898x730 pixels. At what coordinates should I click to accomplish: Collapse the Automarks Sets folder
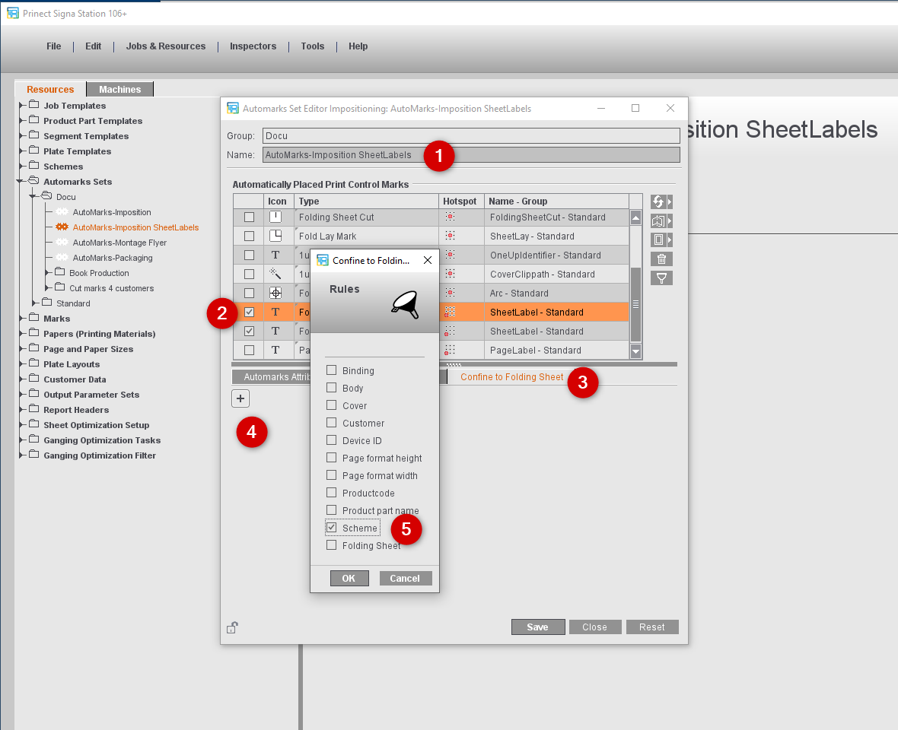coord(21,182)
